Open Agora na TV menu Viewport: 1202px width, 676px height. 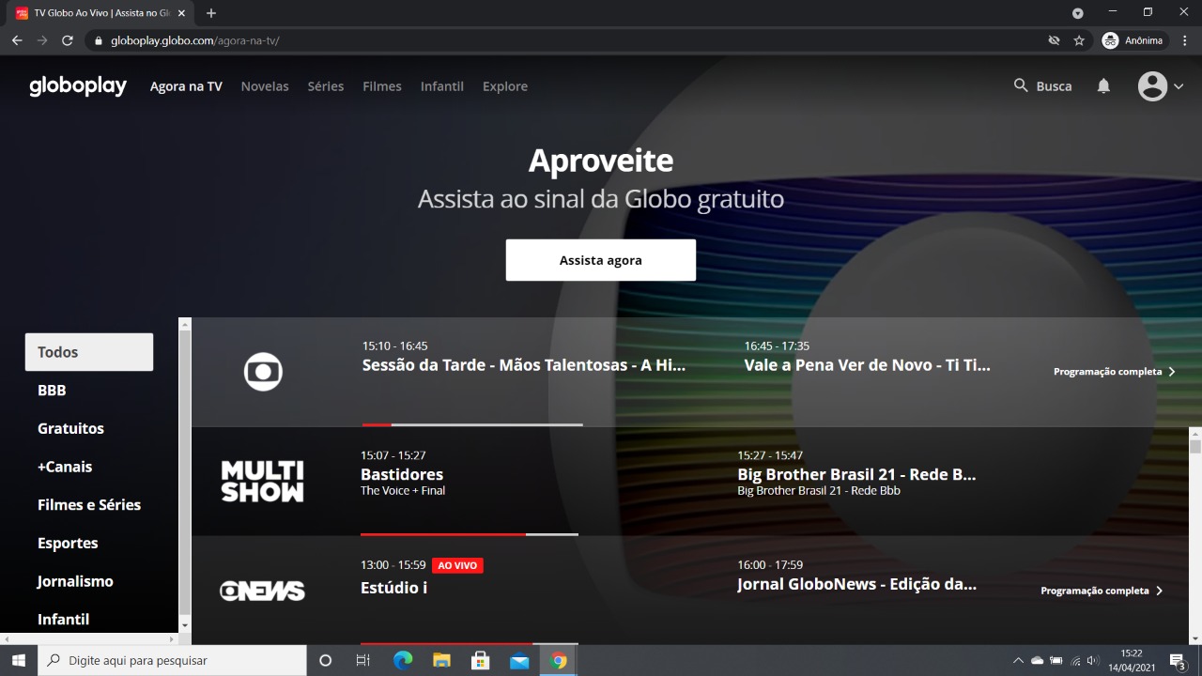pyautogui.click(x=186, y=86)
